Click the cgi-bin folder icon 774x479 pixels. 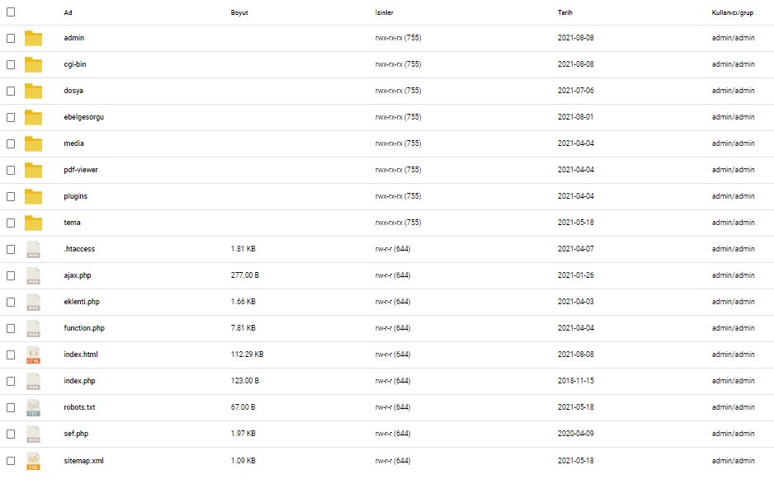[x=33, y=64]
